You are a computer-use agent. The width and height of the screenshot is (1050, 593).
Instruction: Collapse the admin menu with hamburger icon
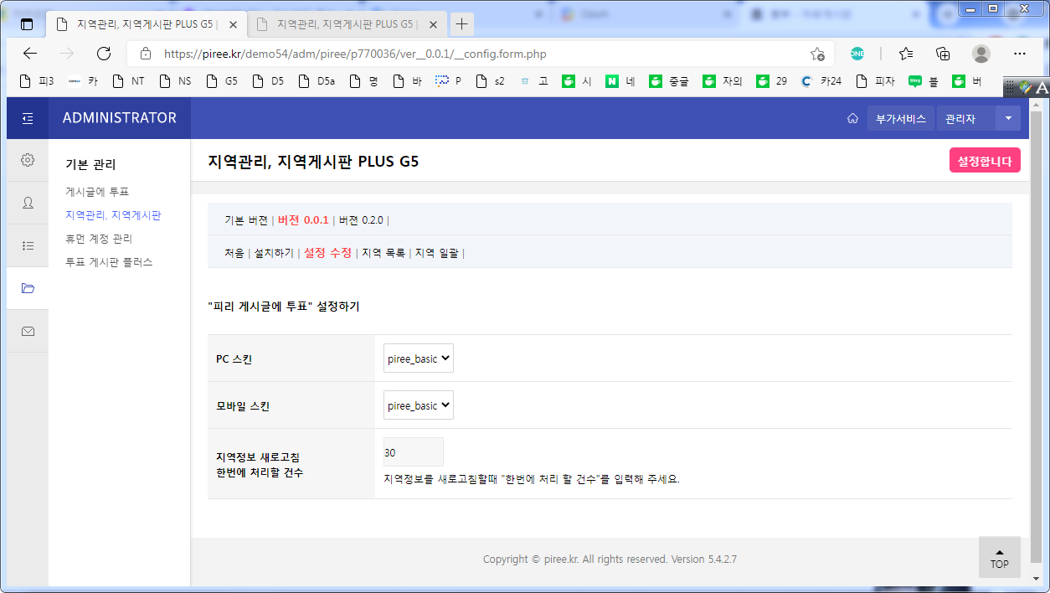click(x=28, y=118)
